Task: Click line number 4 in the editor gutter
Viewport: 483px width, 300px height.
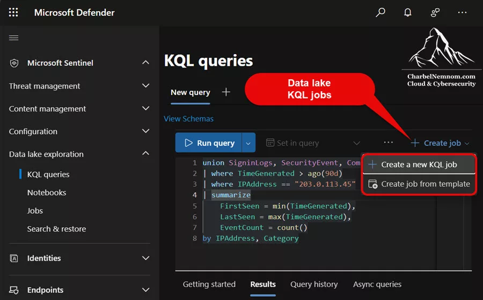Action: (194, 195)
